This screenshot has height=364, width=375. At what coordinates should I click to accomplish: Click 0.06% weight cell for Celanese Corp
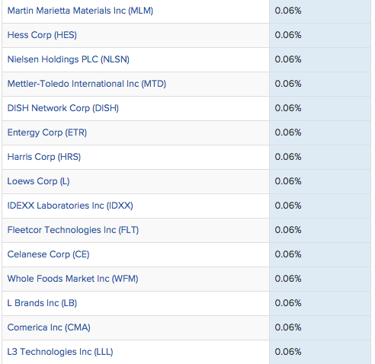pos(320,254)
